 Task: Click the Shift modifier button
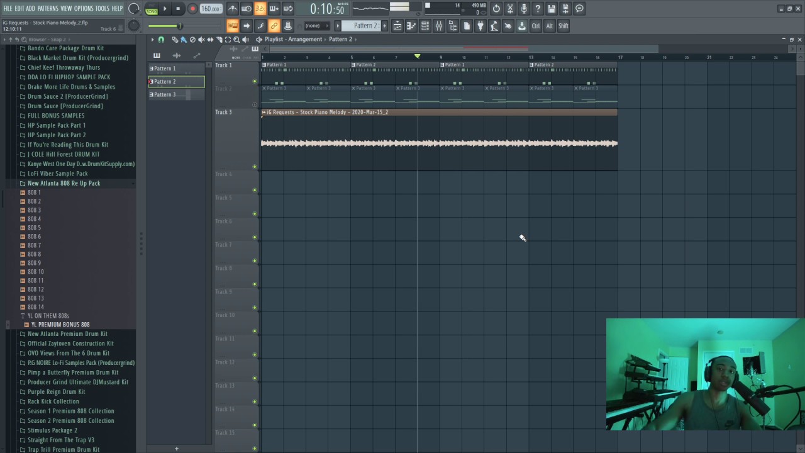pos(563,26)
